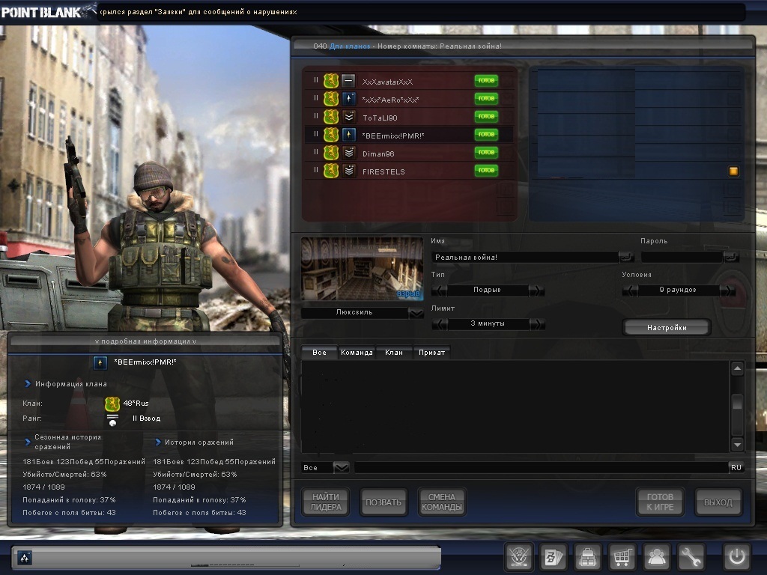This screenshot has width=767, height=575.
Task: Open settings with the wrench icon
Action: coord(691,557)
